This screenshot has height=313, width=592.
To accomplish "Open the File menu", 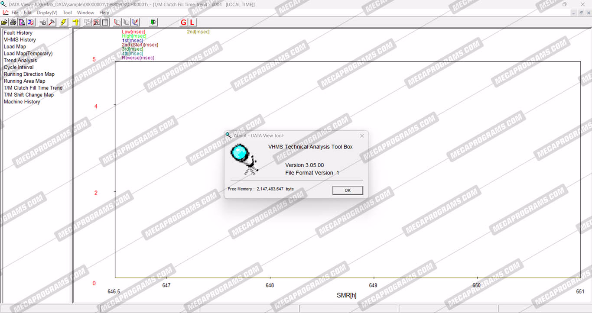I will (15, 13).
